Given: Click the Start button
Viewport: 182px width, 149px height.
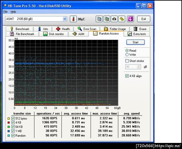Looking at the screenshot, I should click(136, 42).
